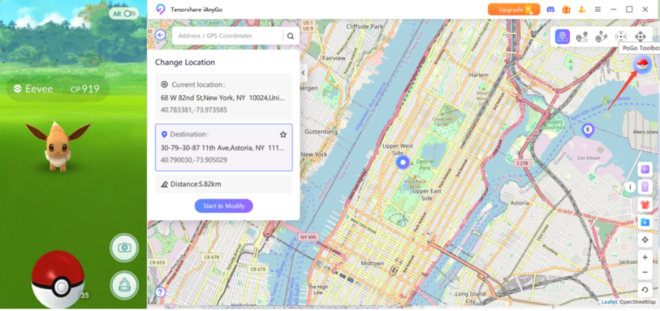Select the multi-spot movement route icon
The width and height of the screenshot is (660, 311).
tap(601, 37)
